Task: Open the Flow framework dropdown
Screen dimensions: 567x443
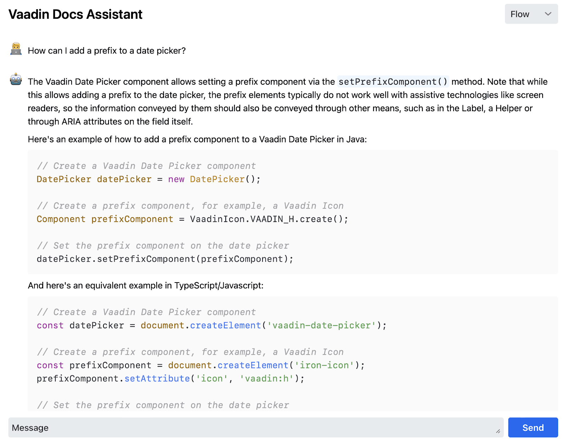Action: click(x=531, y=14)
